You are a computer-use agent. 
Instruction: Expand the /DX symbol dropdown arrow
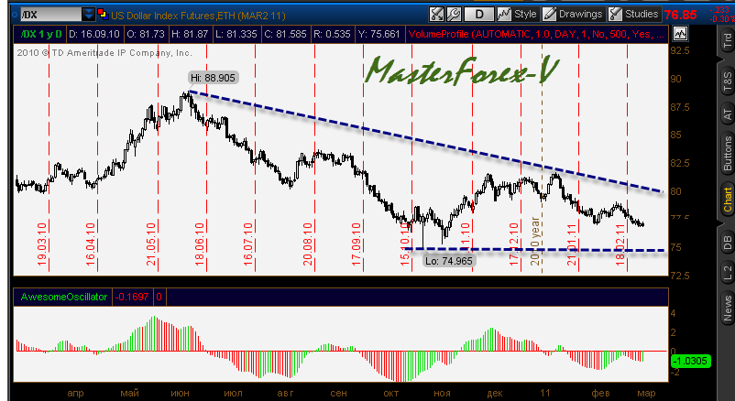click(x=89, y=15)
